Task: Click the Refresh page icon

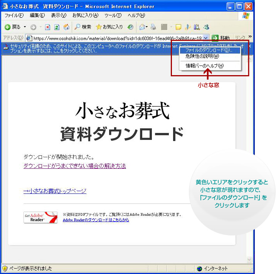Action: (x=57, y=27)
